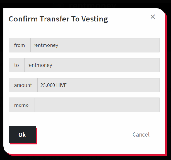
Task: Click the dimmed rentmoney heading behind dialog
Action: click(93, 5)
